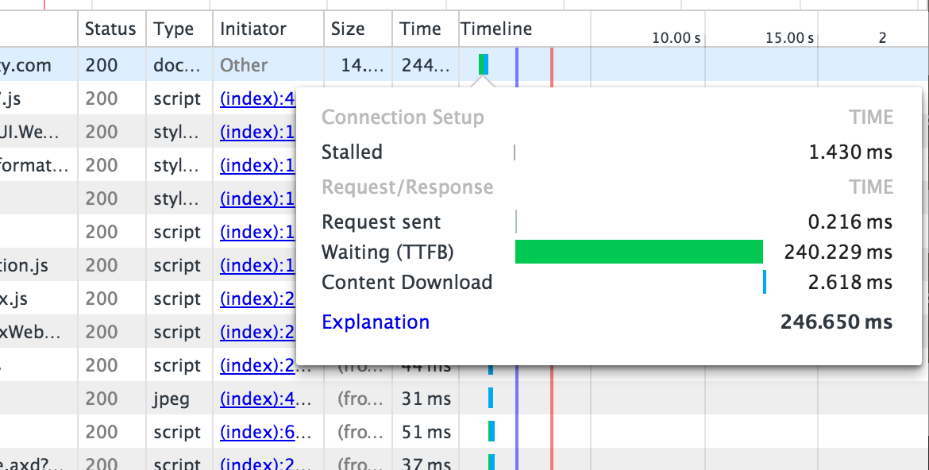Select the "xWeb..." script request
Viewport: 929px width, 470px height.
[30, 332]
